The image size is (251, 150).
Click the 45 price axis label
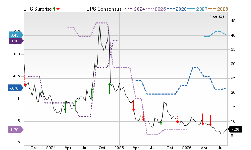[233, 21]
